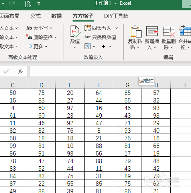Select the 方方格子 tab
The image size is (191, 193).
click(83, 16)
